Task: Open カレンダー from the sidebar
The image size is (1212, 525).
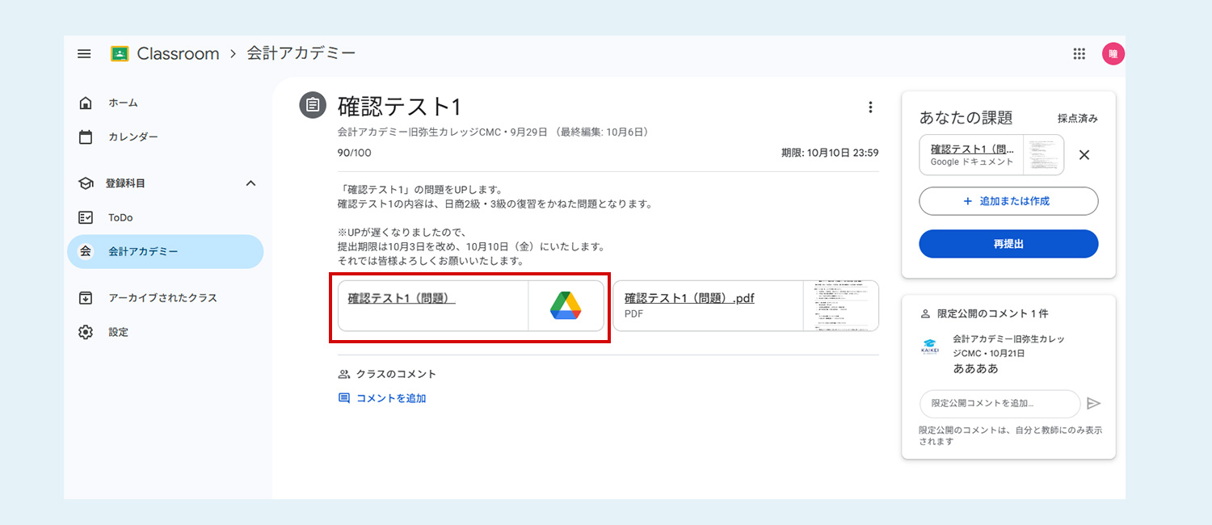Action: (133, 137)
